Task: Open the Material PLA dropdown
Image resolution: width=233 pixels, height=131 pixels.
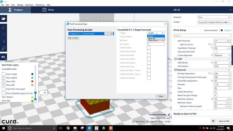Action: [214, 17]
